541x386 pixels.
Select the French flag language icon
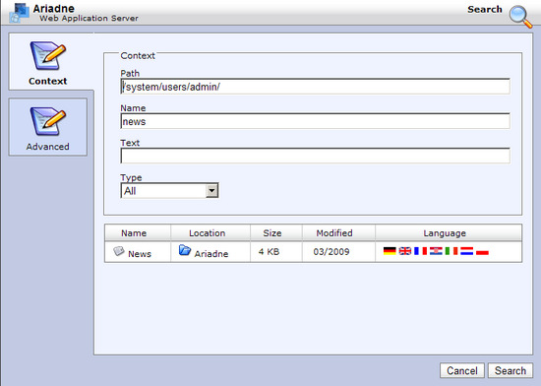click(x=420, y=251)
